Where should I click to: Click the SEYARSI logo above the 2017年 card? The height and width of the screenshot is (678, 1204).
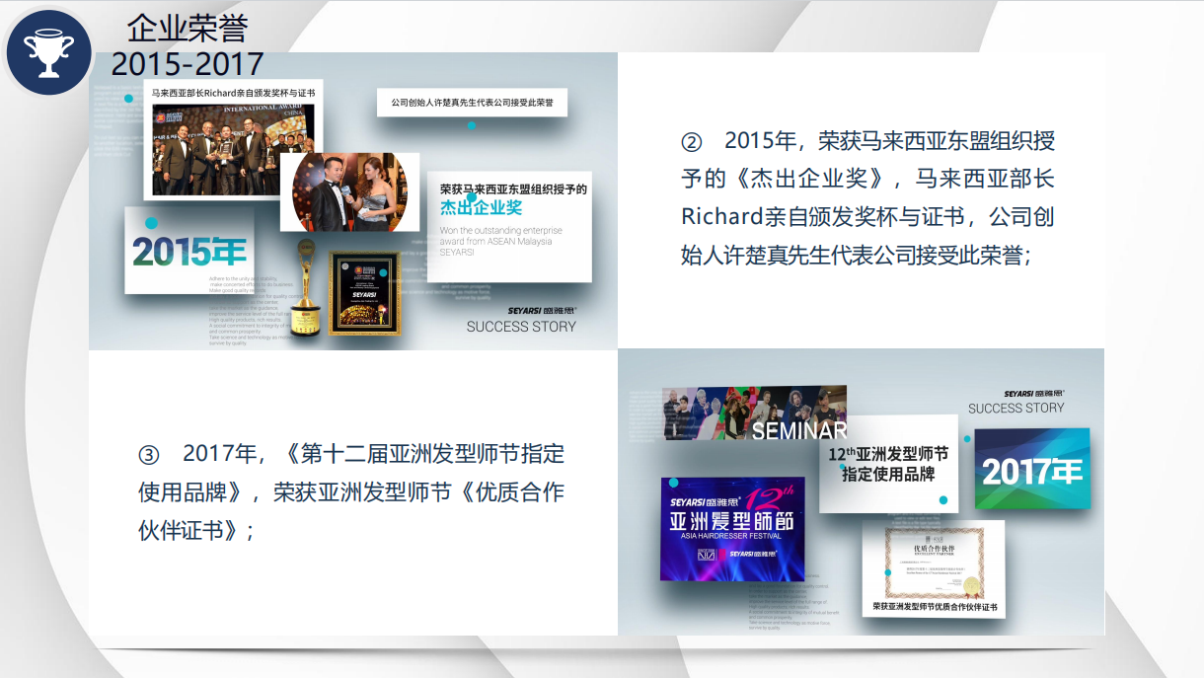[x=1033, y=393]
